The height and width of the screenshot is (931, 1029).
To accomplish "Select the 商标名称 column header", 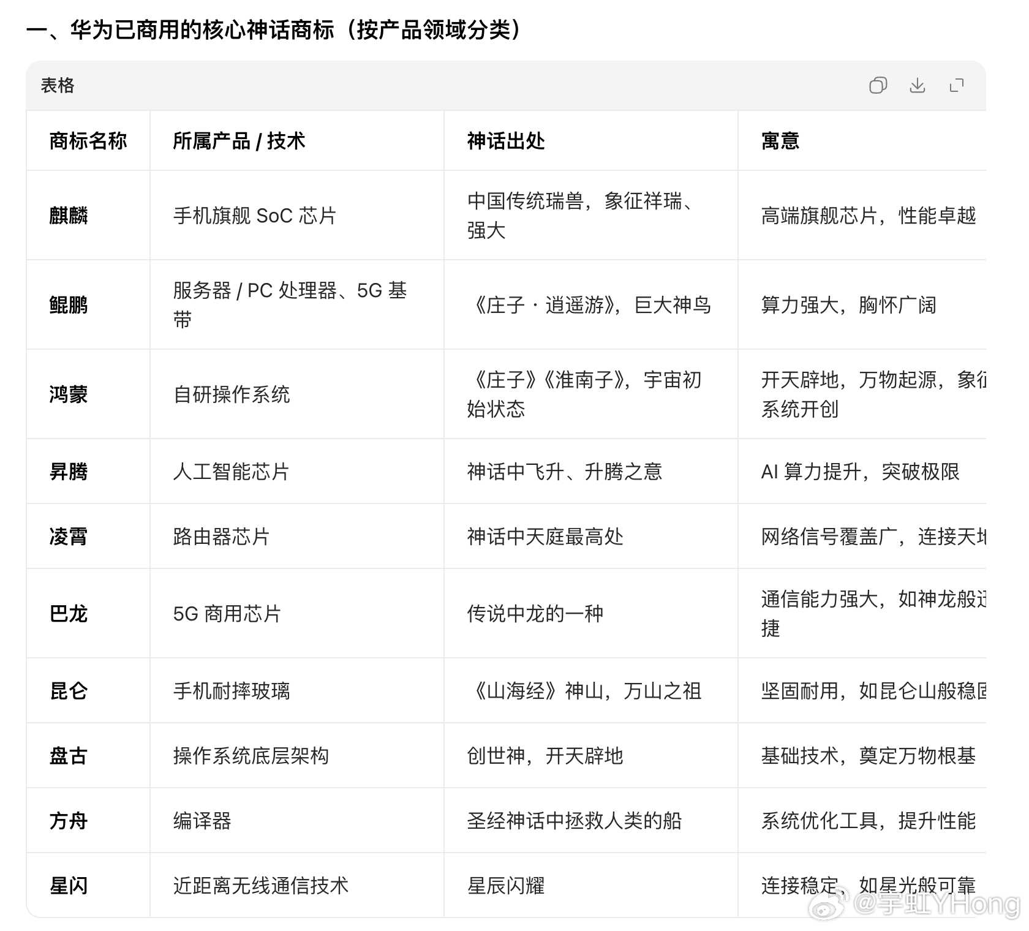I will (x=88, y=141).
